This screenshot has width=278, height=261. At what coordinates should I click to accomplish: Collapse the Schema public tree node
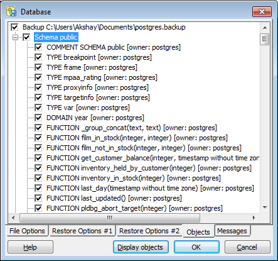click(15, 38)
